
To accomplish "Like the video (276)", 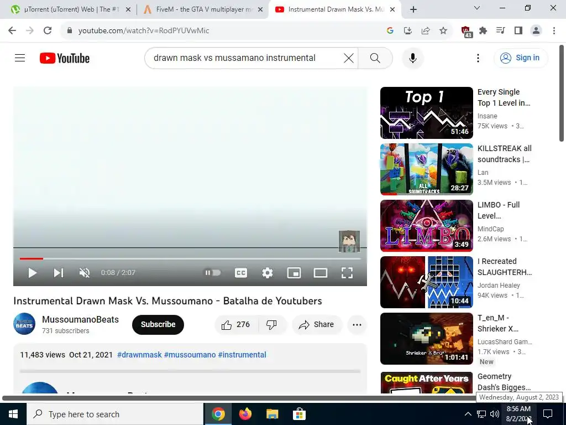I will click(237, 324).
